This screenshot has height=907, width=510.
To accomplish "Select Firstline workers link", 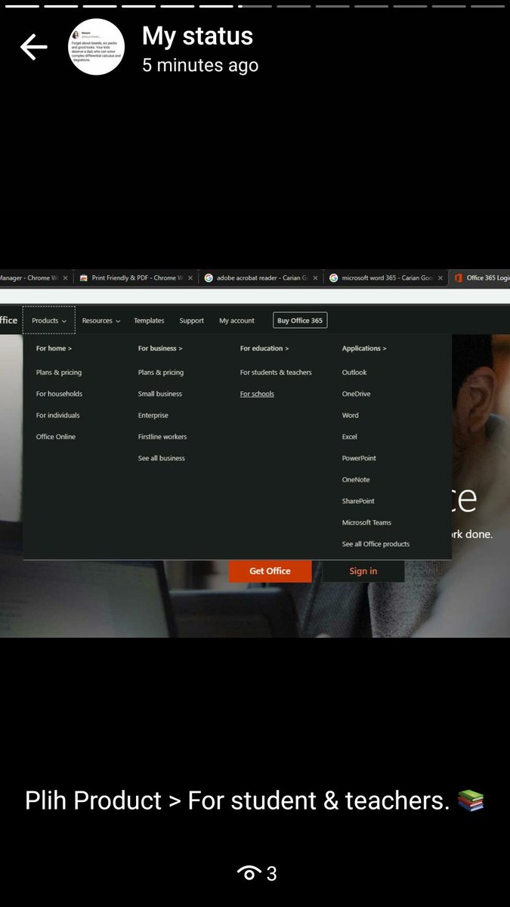I will (162, 437).
